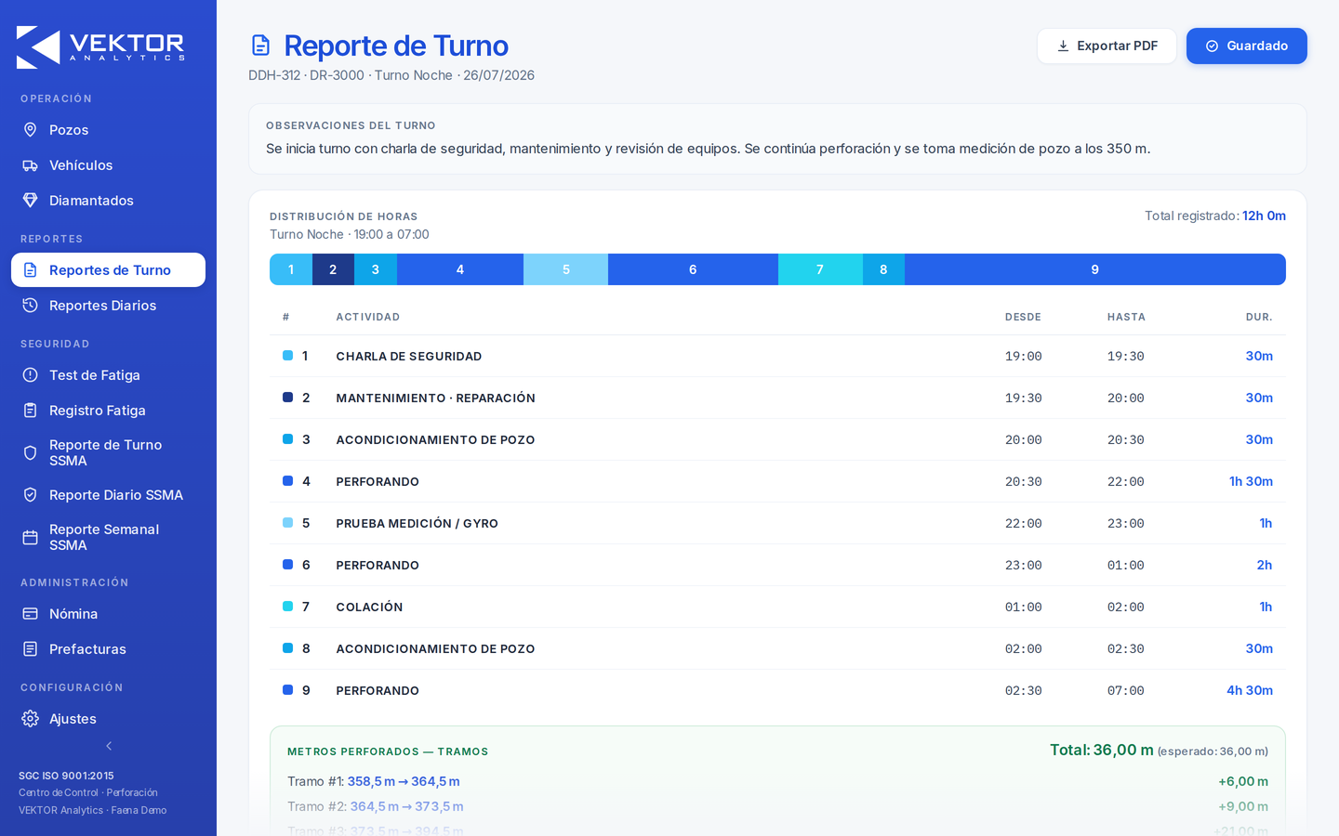This screenshot has width=1339, height=836.
Task: Click color swatch of CHARLA DE SEGURIDAD row
Action: [x=287, y=356]
